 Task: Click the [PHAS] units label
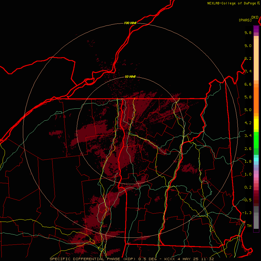[x=245, y=20]
